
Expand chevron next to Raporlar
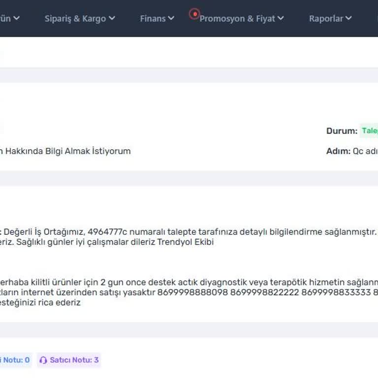coord(348,18)
